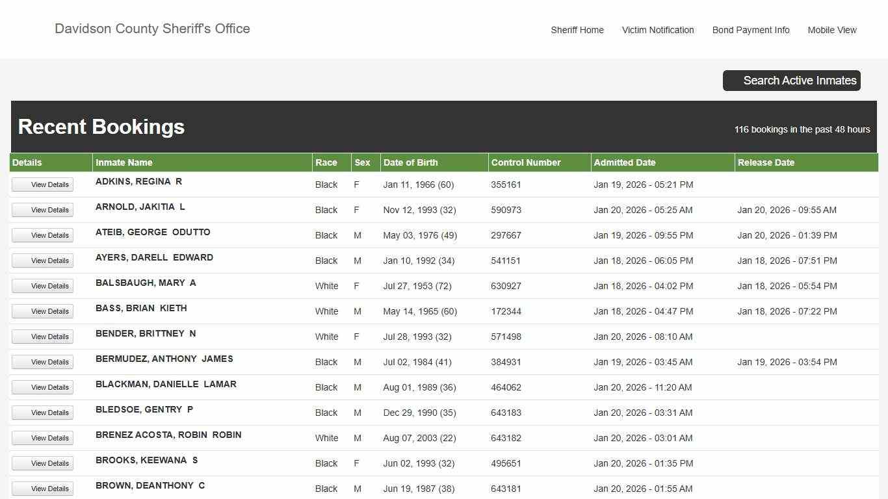Viewport: 888px width, 499px height.
Task: Click the Release Date column header
Action: (766, 162)
